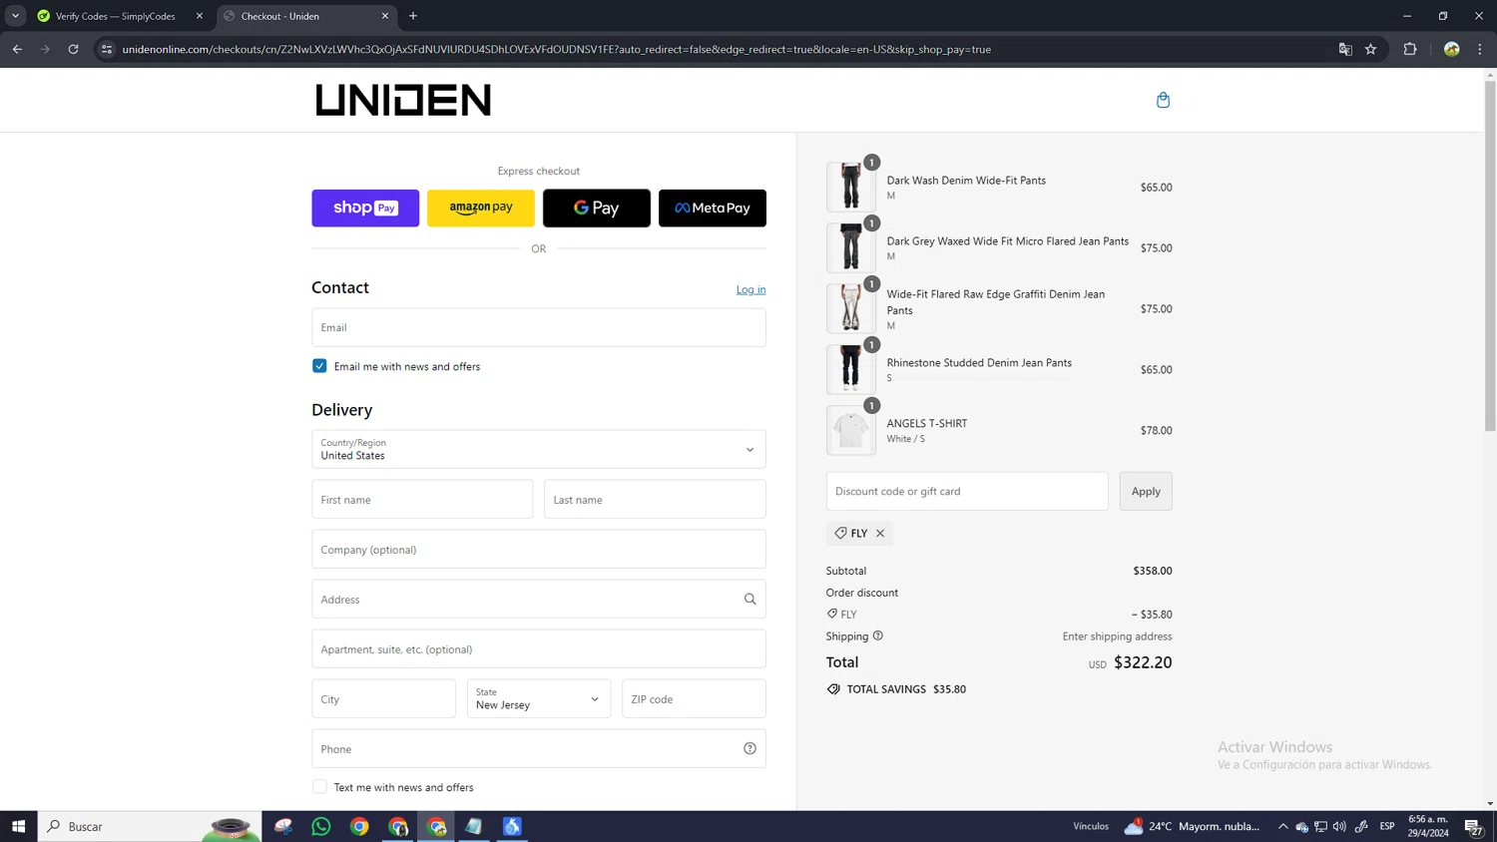Click the page vertical scrollbar

pos(1490,257)
